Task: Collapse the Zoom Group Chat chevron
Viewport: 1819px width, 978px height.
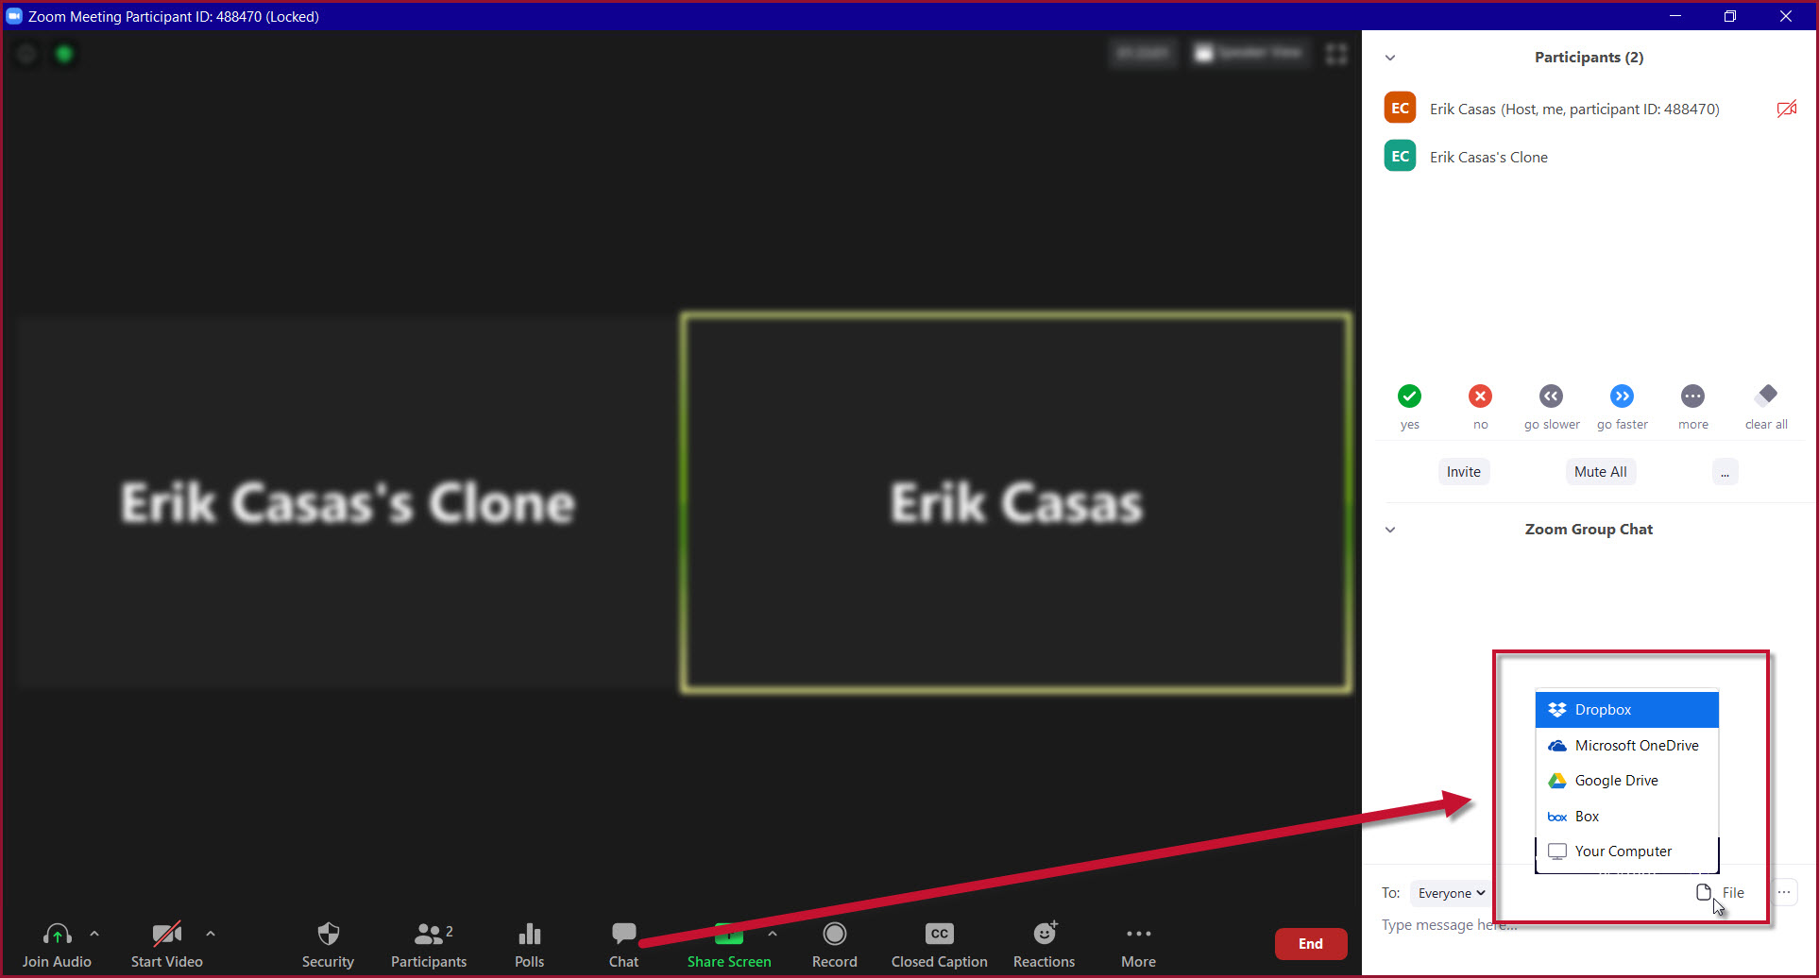Action: [1390, 530]
